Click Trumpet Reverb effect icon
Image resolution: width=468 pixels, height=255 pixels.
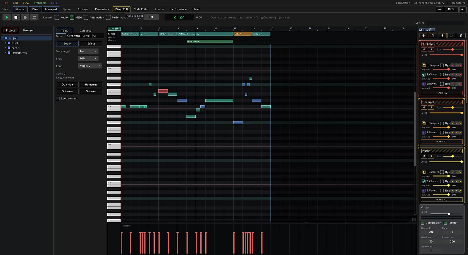424,132
